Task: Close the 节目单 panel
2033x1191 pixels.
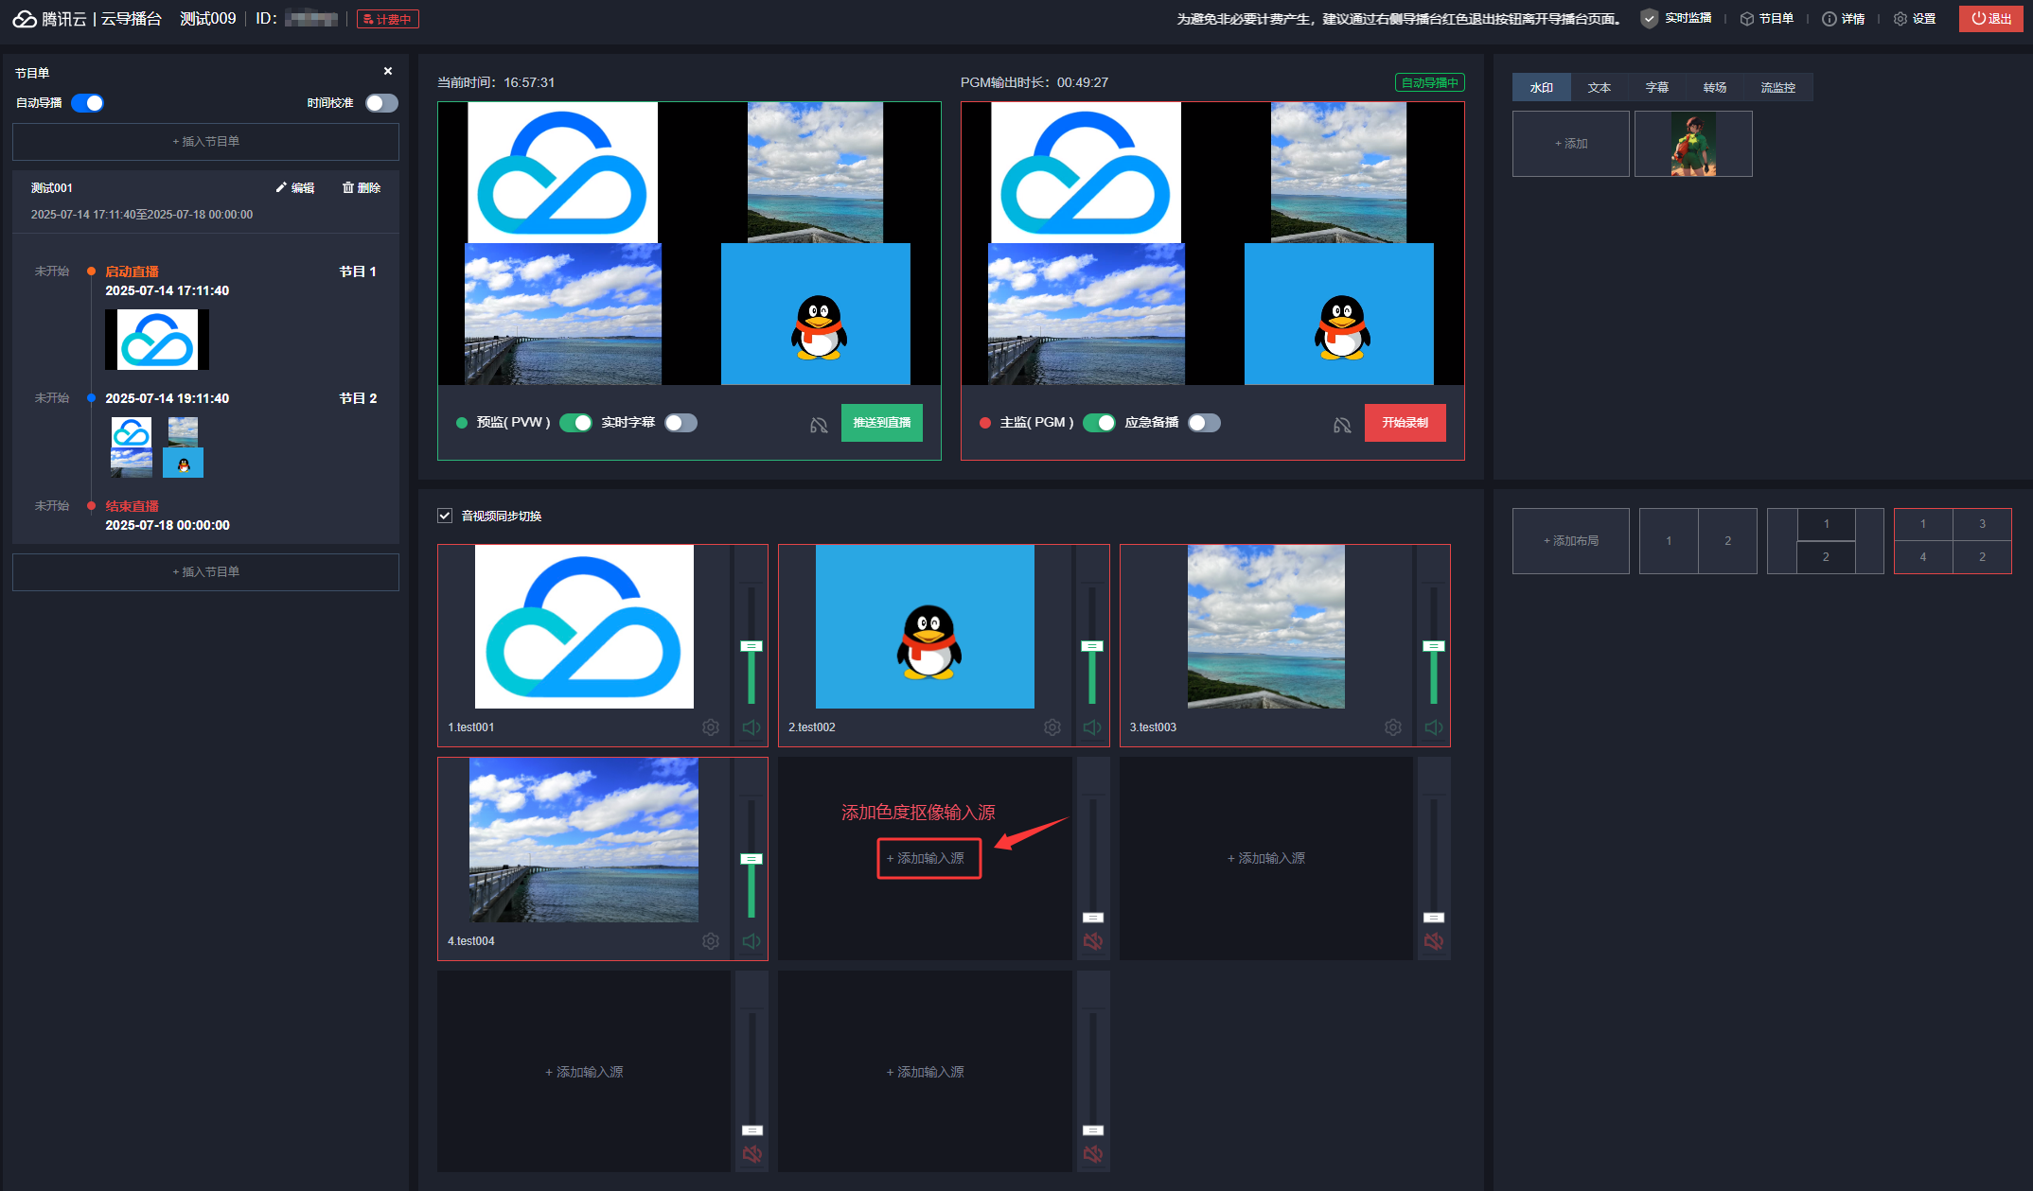Action: pos(388,71)
